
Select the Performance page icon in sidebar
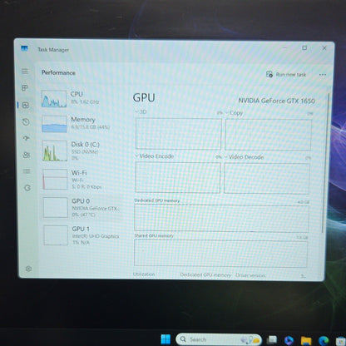coord(26,105)
